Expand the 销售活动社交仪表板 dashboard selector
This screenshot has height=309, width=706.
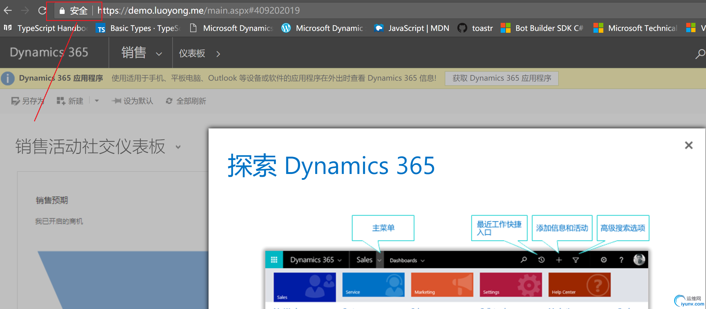click(x=178, y=147)
